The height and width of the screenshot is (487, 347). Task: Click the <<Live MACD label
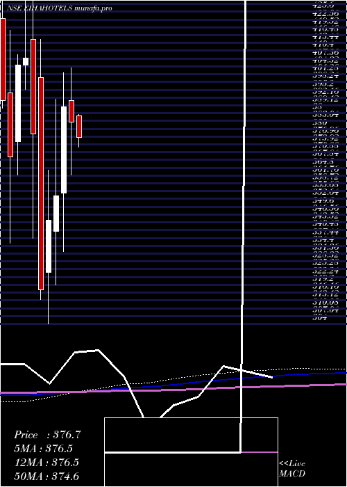(292, 469)
